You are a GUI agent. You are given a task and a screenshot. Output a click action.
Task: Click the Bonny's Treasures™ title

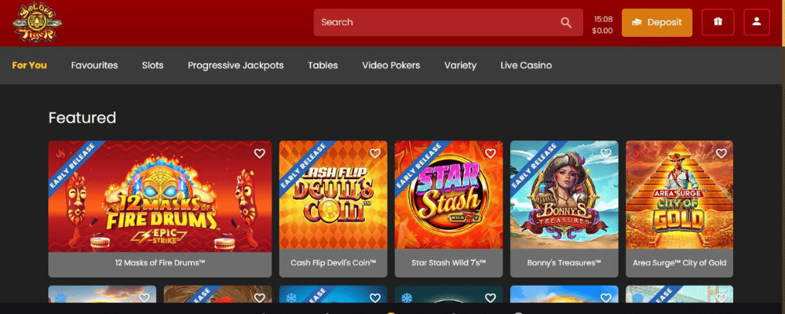[x=564, y=262]
